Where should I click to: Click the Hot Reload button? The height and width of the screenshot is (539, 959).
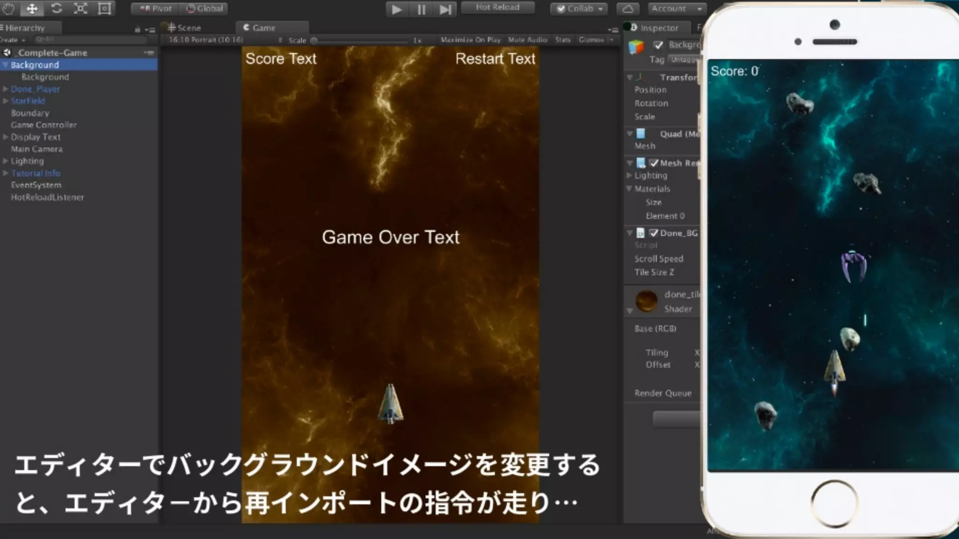(497, 7)
